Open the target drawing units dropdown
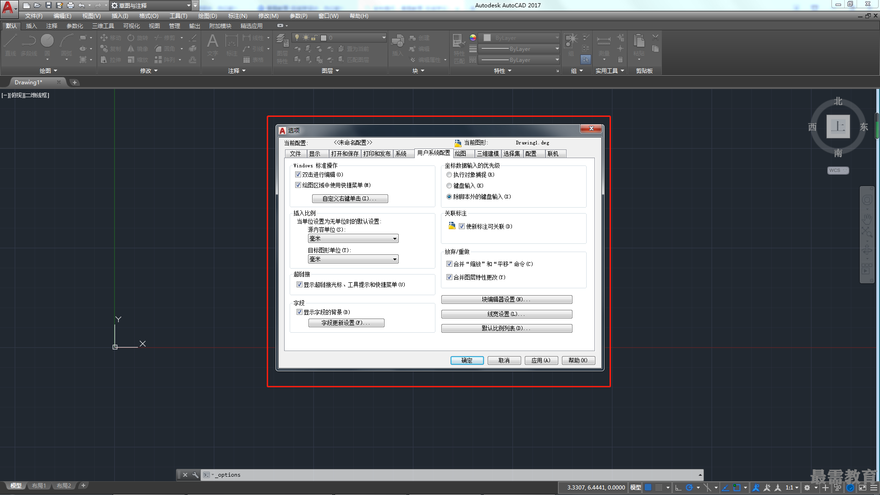 tap(353, 259)
